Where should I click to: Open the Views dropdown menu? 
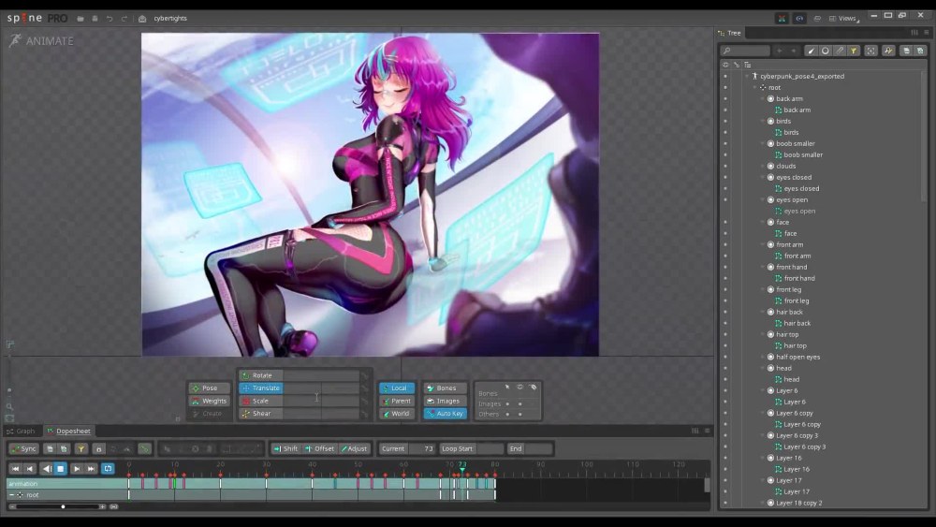[x=845, y=19]
